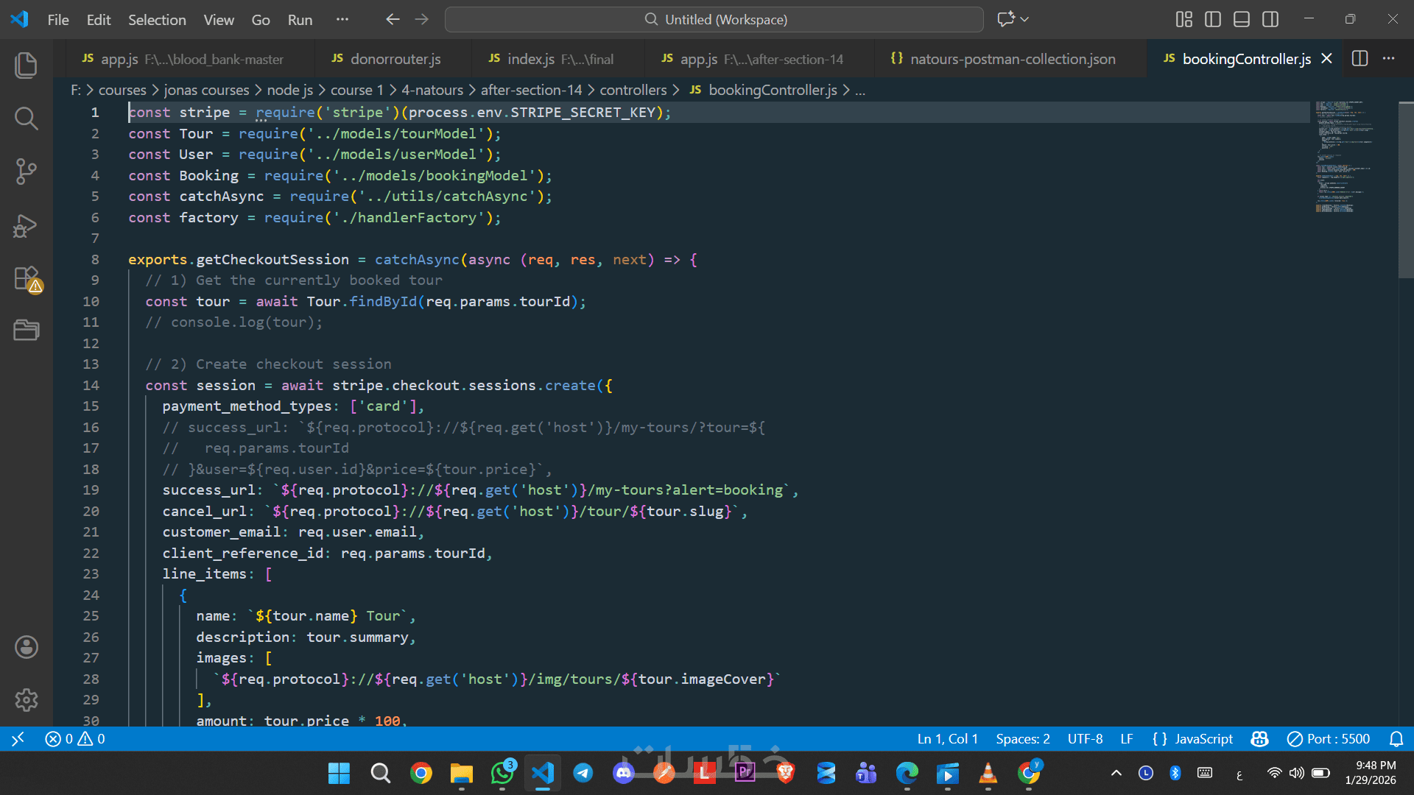Open the Selection menu
The width and height of the screenshot is (1414, 795).
click(x=157, y=20)
